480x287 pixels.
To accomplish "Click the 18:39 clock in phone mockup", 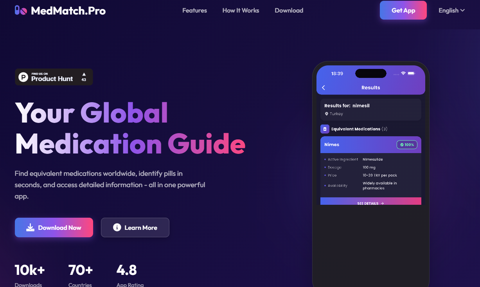I will [x=337, y=74].
